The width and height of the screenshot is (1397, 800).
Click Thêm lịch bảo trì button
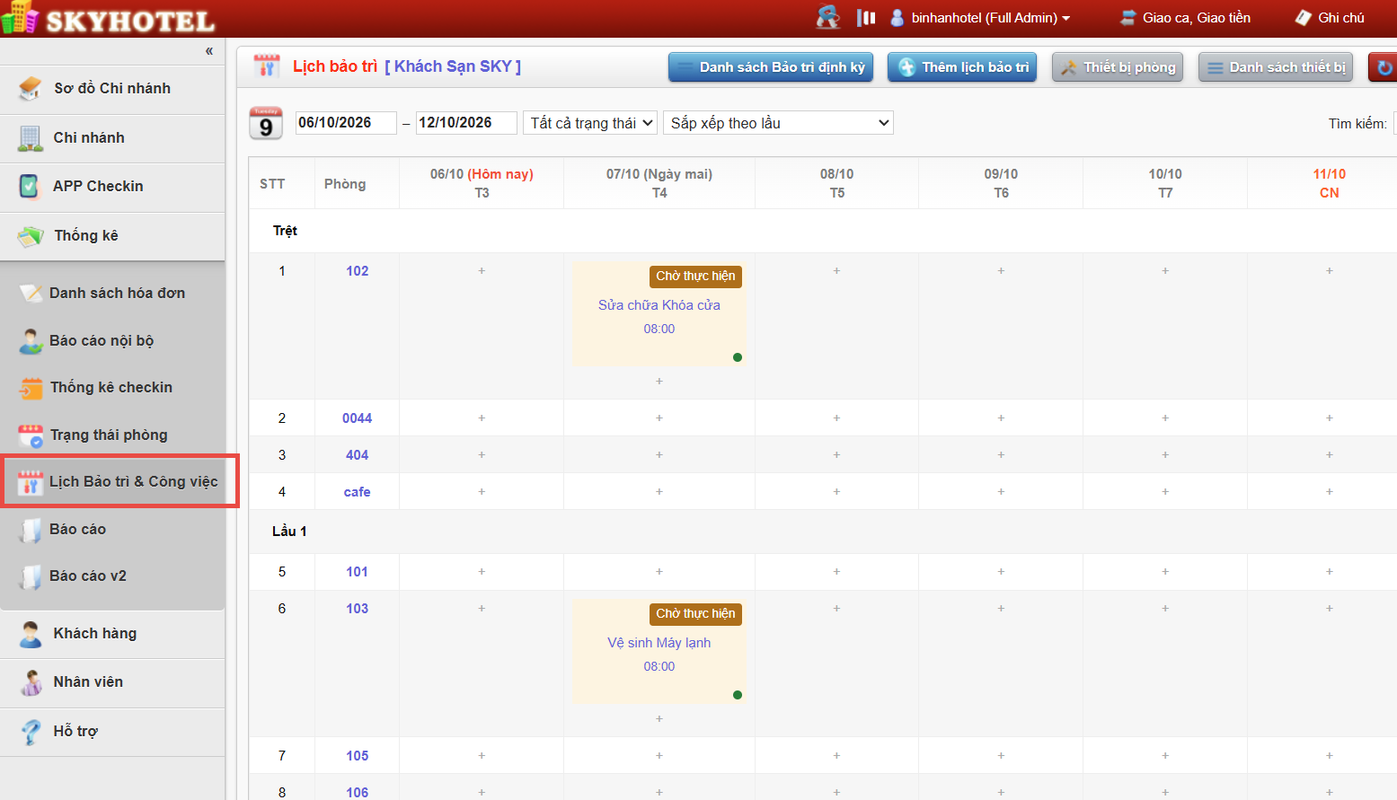[962, 67]
